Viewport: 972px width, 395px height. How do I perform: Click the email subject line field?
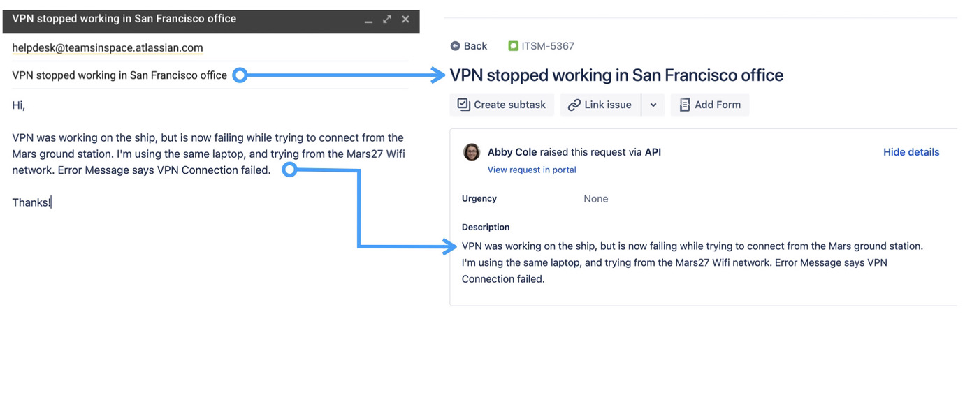tap(119, 75)
